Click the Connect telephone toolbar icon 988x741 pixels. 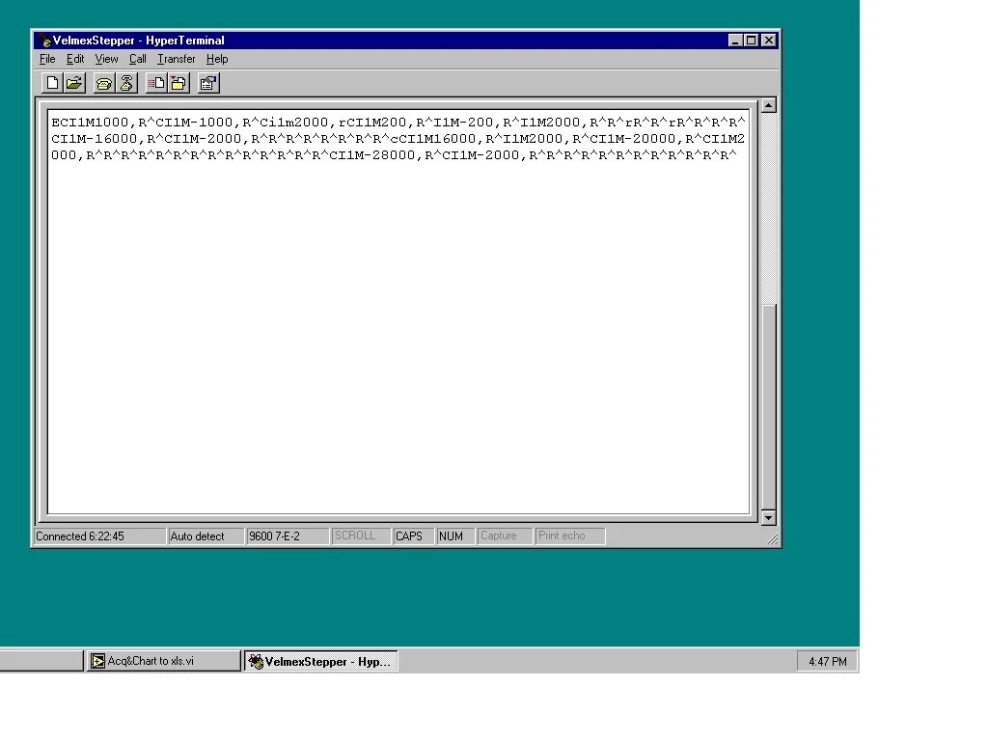point(104,83)
